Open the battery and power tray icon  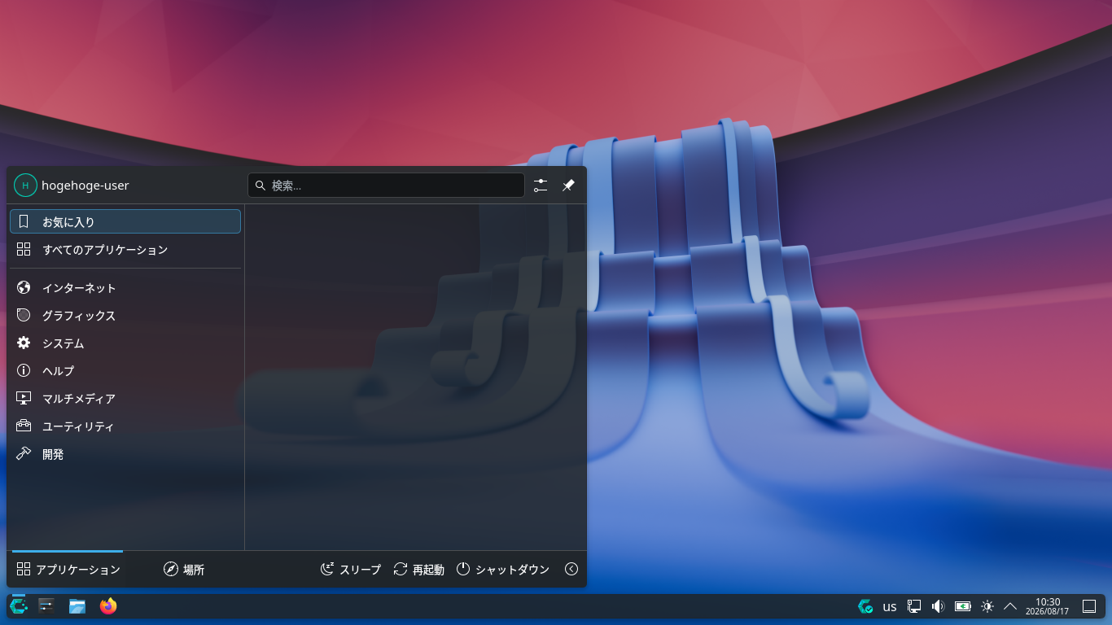(963, 606)
